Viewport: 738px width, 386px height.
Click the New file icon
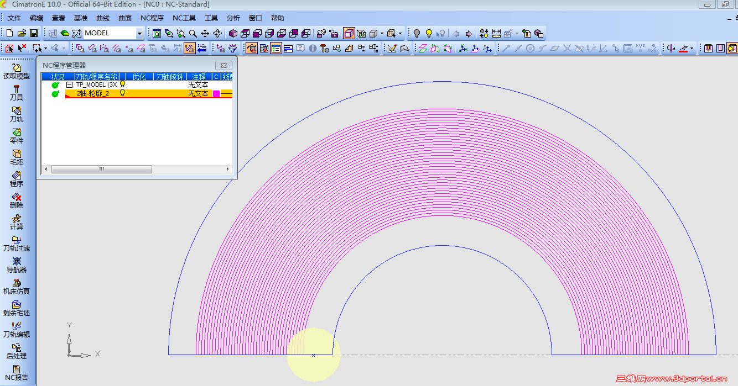click(x=10, y=33)
